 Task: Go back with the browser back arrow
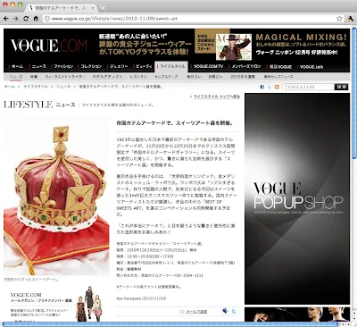coord(6,19)
